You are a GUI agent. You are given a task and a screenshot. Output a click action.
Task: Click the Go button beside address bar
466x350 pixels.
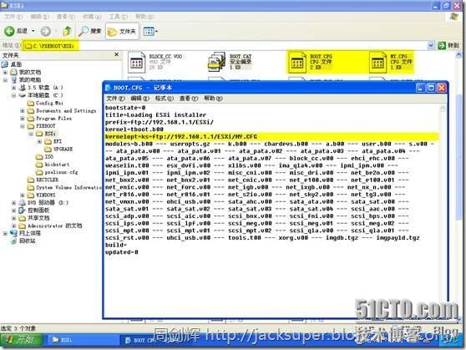448,45
